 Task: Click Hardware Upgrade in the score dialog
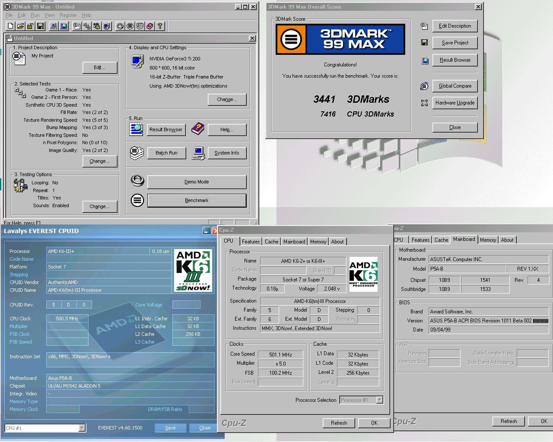[455, 103]
